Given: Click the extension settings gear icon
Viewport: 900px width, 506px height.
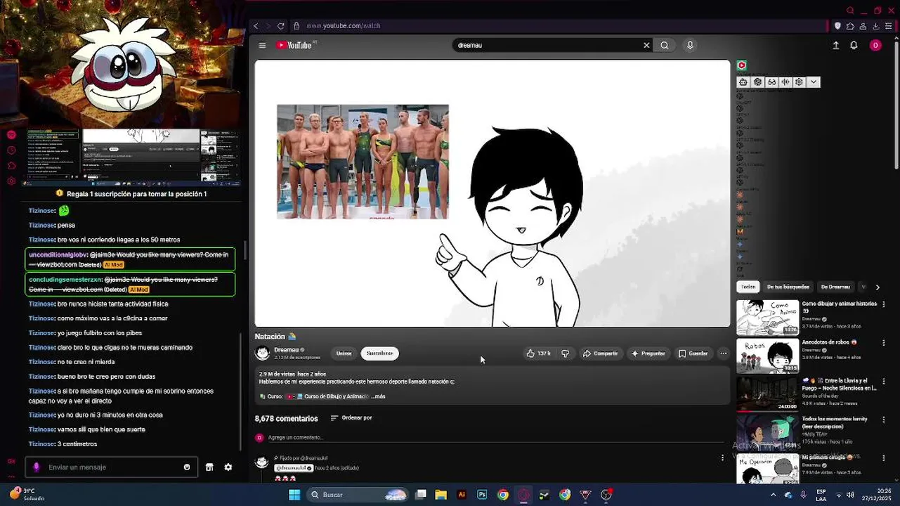Looking at the screenshot, I should (x=799, y=82).
